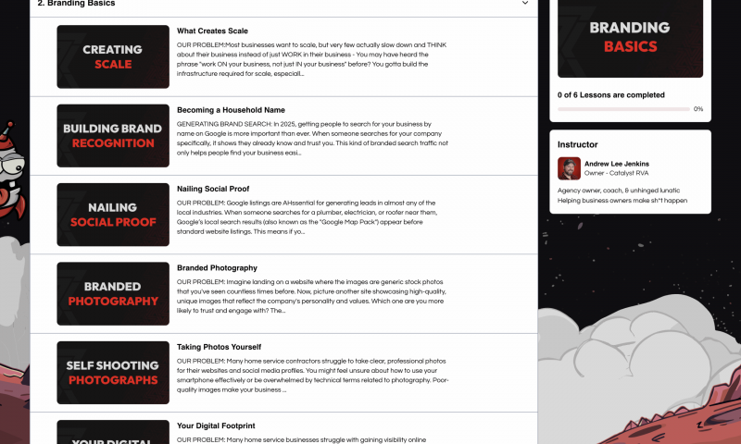The height and width of the screenshot is (444, 741).
Task: Open the Branded Photography lesson thumbnail
Action: [x=113, y=293]
